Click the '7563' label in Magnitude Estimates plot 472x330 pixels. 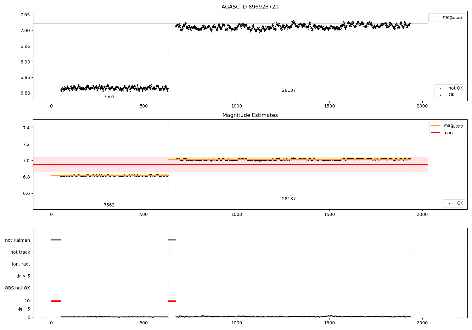(x=109, y=205)
